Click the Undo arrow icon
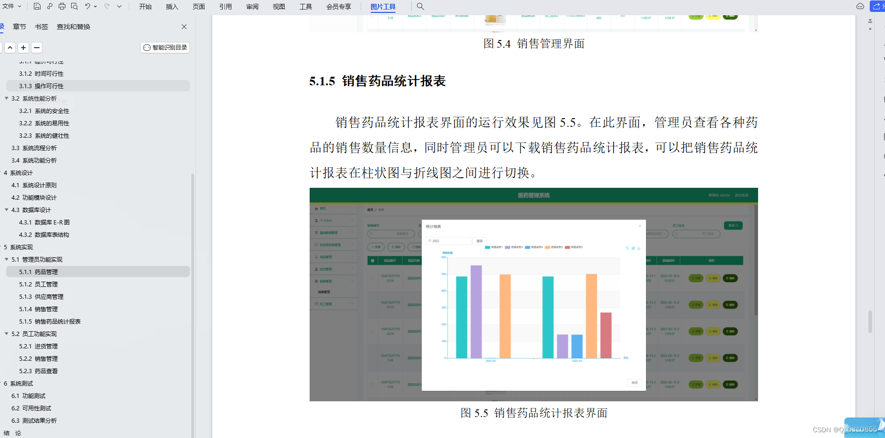 pyautogui.click(x=87, y=6)
